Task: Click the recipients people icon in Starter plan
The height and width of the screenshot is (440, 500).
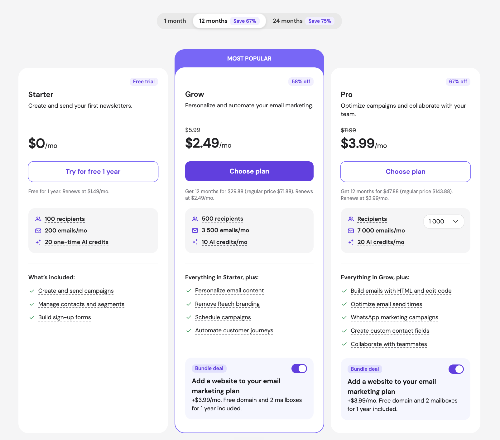Action: click(x=38, y=219)
